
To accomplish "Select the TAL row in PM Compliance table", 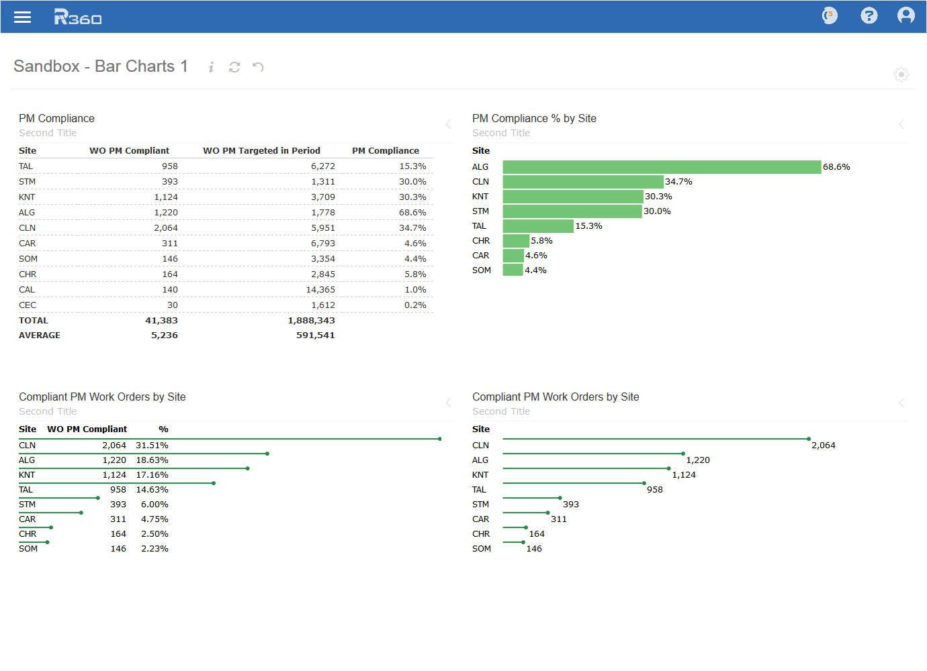I will [x=26, y=166].
